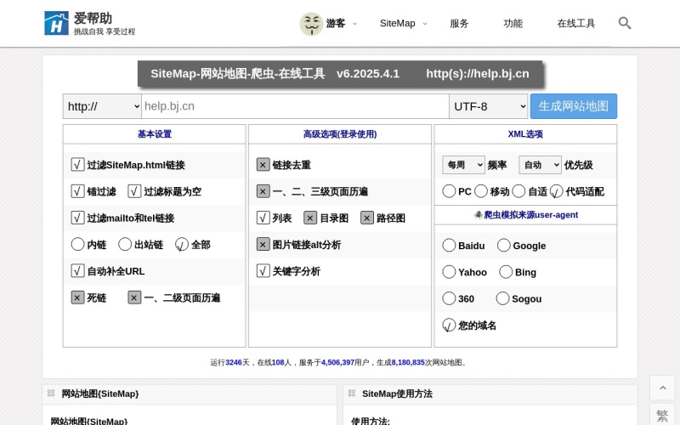
Task: Toggle 过滤标题为空 checkbox
Action: click(134, 191)
